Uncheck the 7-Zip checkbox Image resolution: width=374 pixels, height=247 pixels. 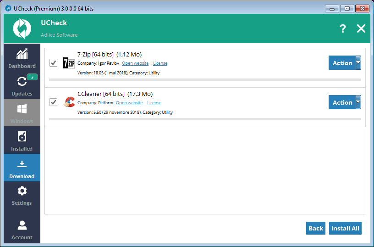tap(53, 62)
